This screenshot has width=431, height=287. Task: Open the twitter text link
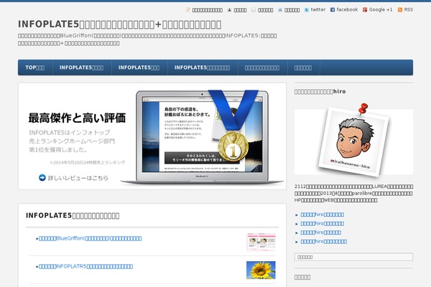point(318,9)
